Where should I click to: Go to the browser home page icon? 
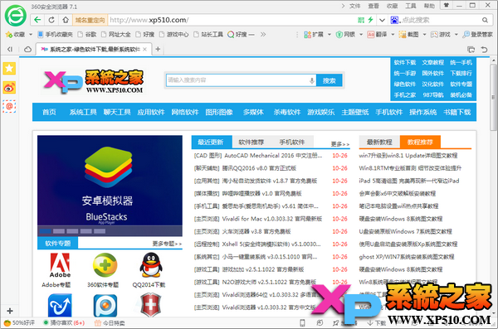(x=66, y=20)
